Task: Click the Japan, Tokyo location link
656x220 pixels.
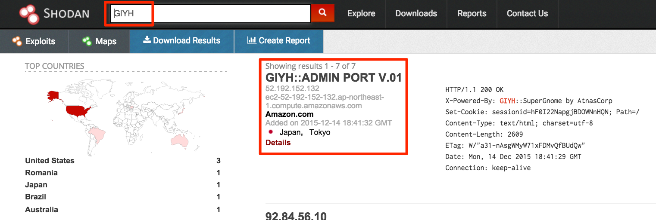Action: pos(305,132)
